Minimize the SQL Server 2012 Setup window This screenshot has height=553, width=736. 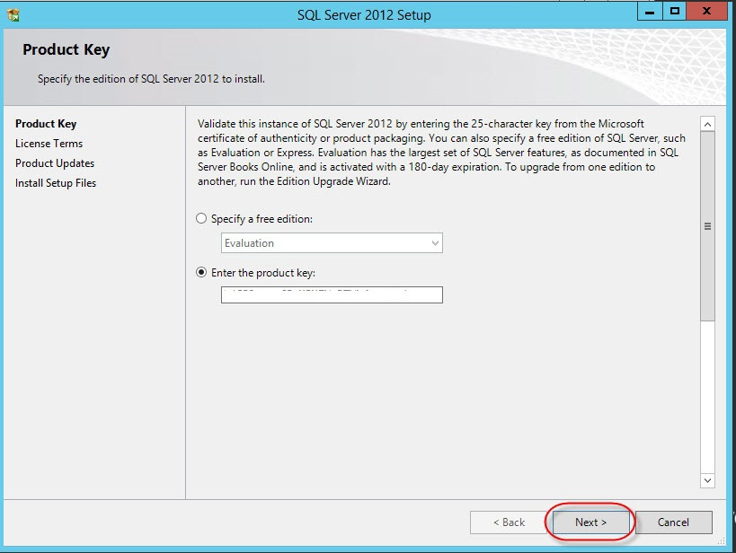click(651, 12)
